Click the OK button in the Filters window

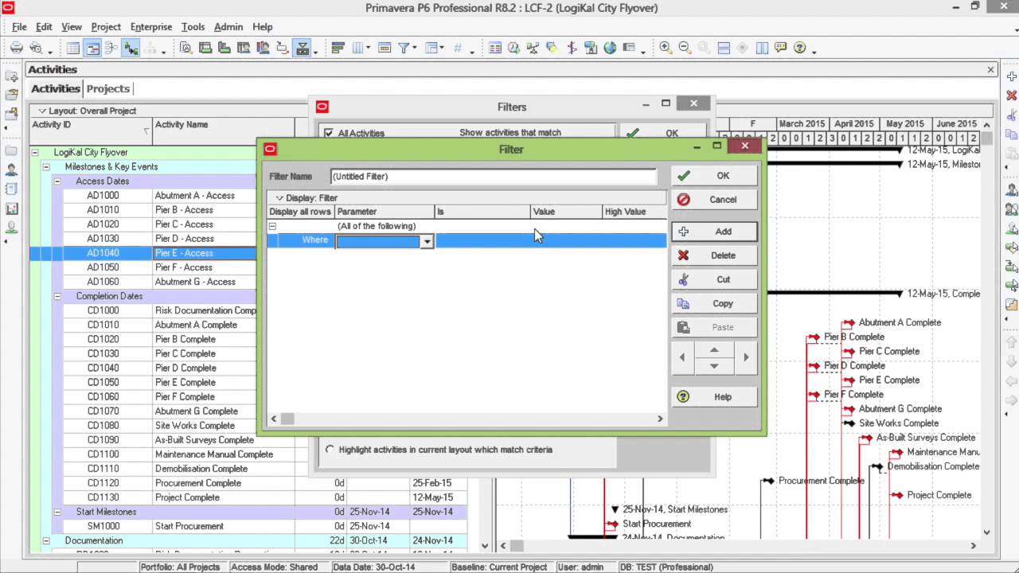[662, 133]
